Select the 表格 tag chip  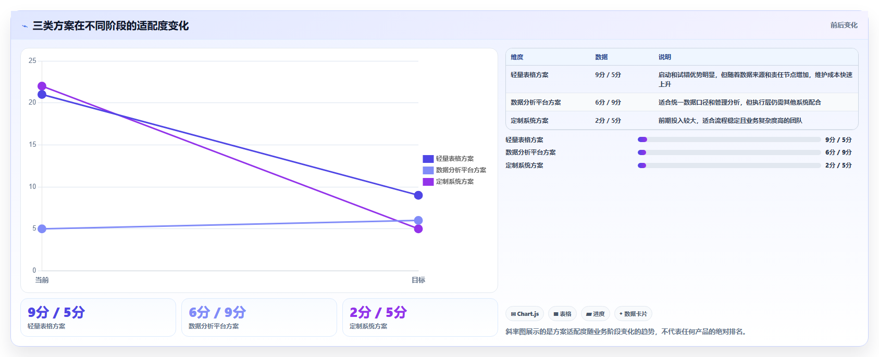(562, 314)
